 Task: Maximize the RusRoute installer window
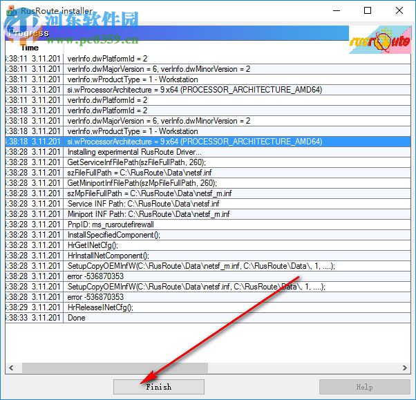point(368,10)
